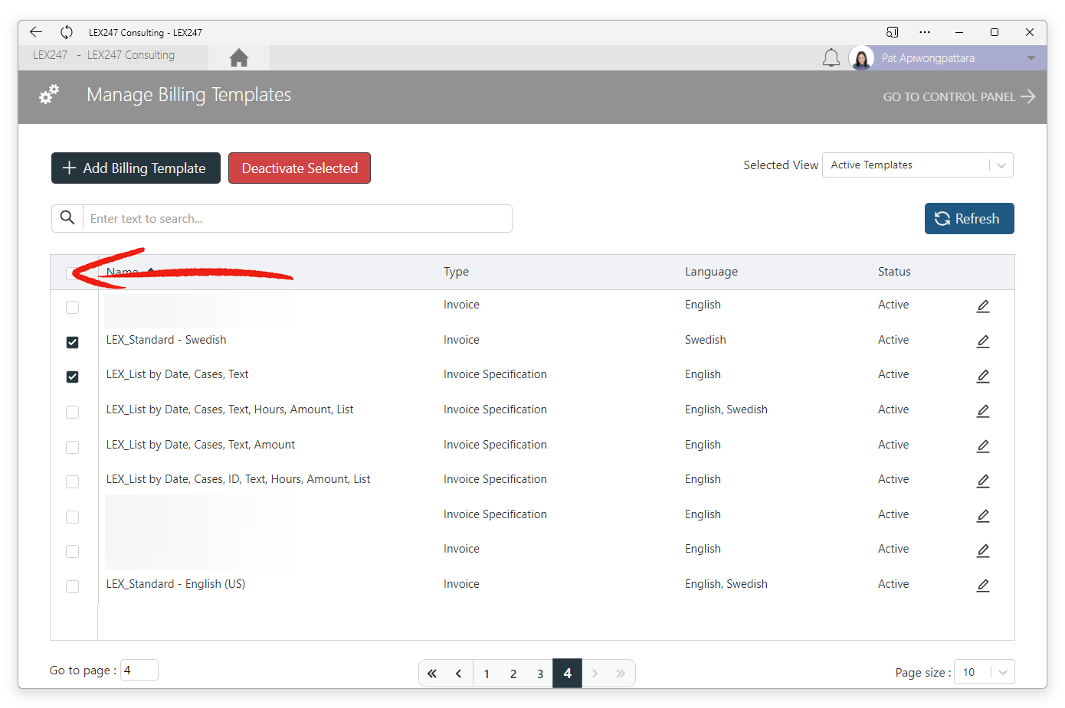Open the notifications bell
This screenshot has height=708, width=1065.
coord(831,58)
